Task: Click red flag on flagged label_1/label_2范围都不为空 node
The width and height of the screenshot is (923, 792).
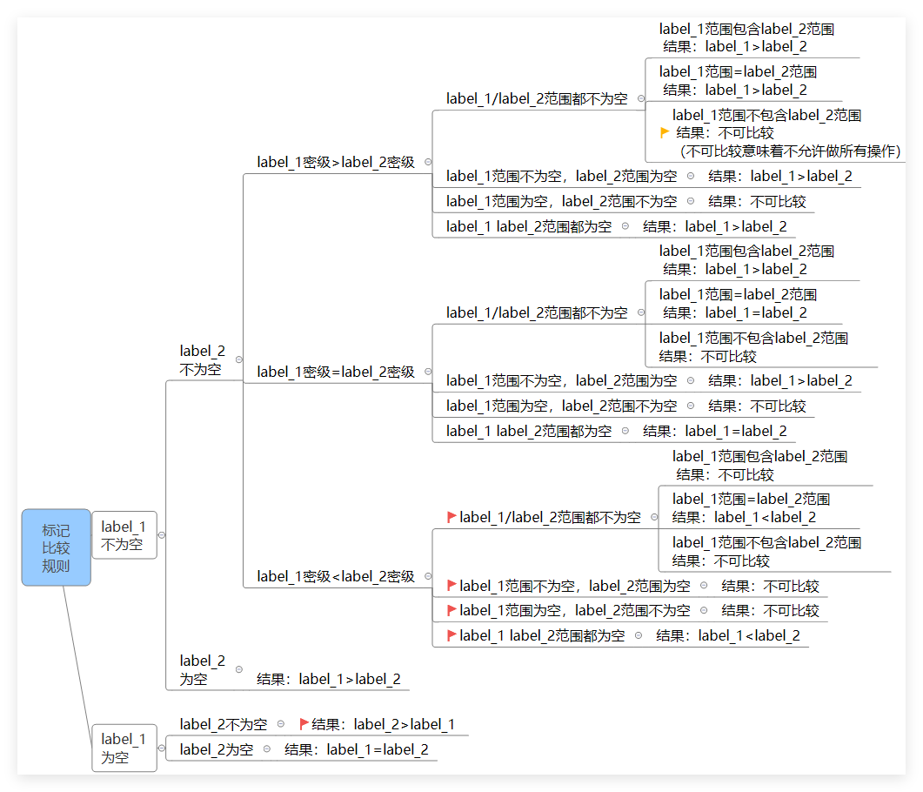Action: (x=451, y=517)
